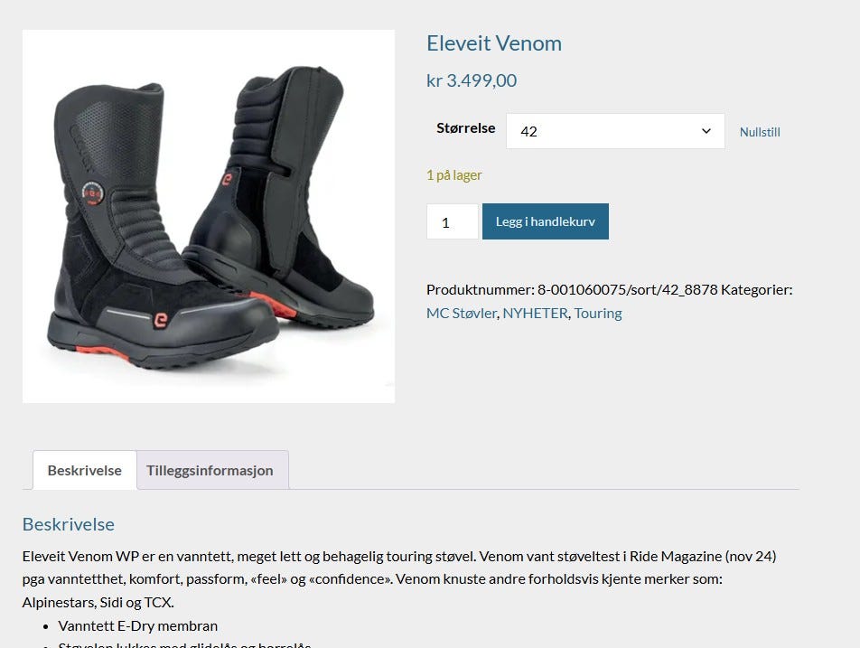
Task: Click the Eleveit Venom boots product image
Action: (209, 216)
